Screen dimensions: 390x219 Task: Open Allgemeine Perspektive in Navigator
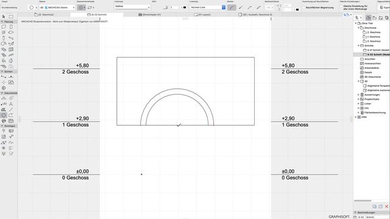[377, 86]
